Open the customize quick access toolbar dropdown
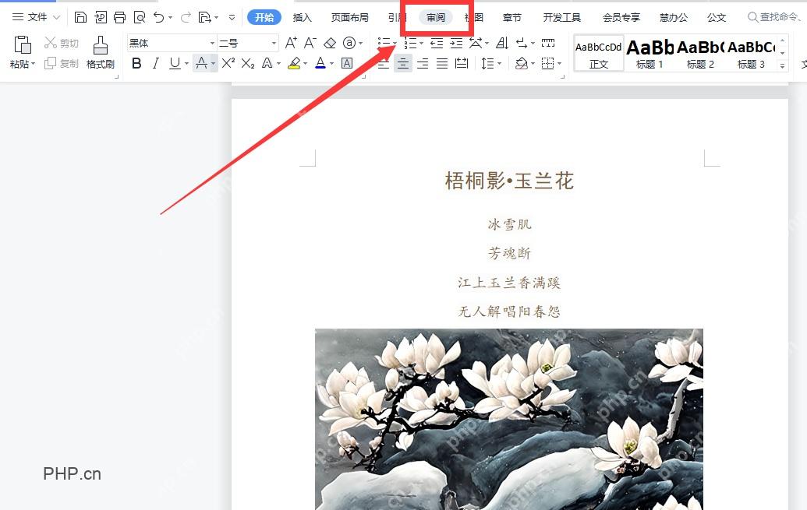Image resolution: width=807 pixels, height=510 pixels. coord(232,17)
